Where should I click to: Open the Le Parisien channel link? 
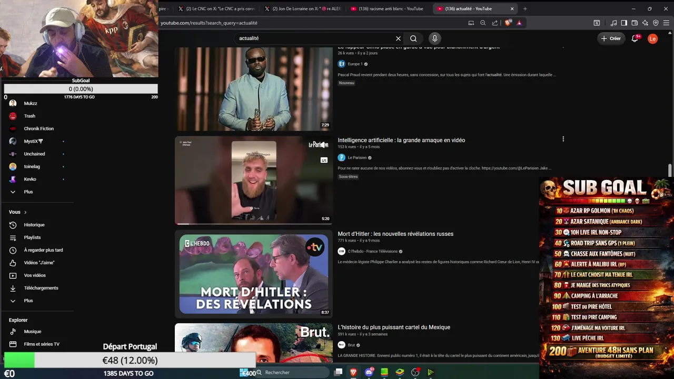pyautogui.click(x=357, y=157)
